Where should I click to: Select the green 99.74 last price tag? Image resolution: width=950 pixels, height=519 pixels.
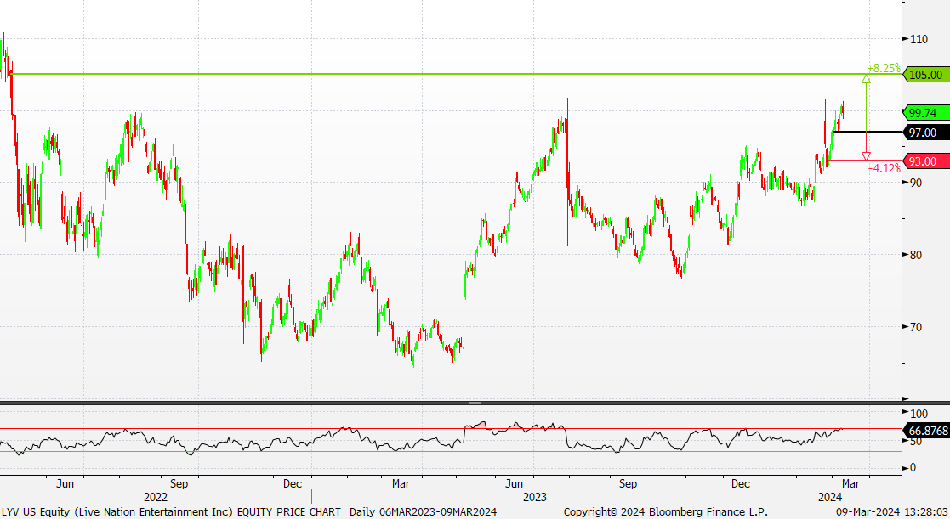click(926, 113)
